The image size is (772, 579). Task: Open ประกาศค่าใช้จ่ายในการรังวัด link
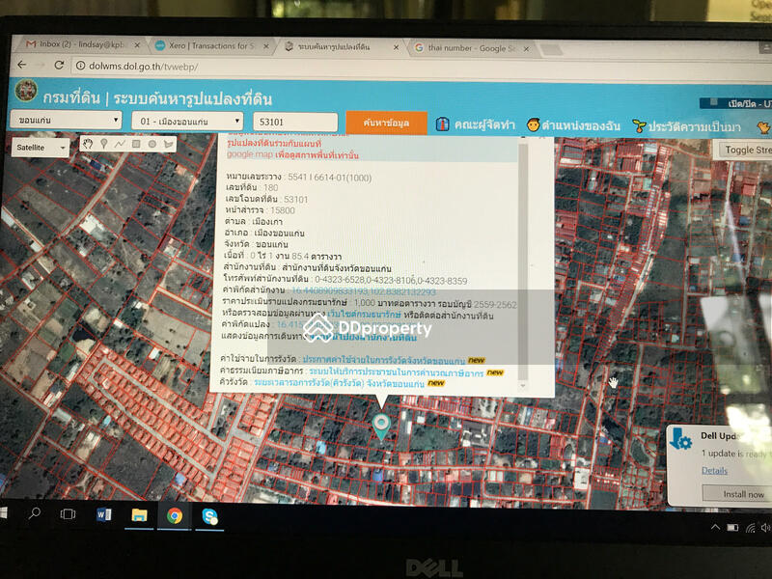[x=383, y=360]
